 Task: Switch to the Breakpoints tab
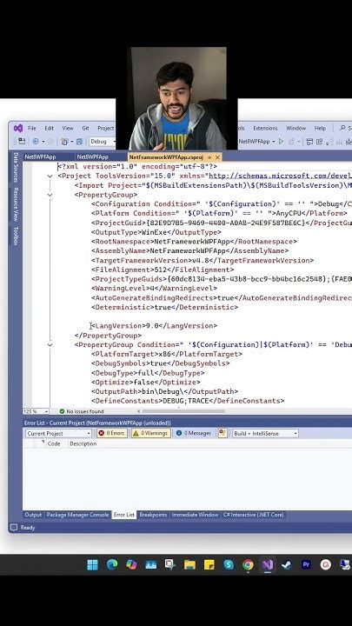(x=153, y=515)
